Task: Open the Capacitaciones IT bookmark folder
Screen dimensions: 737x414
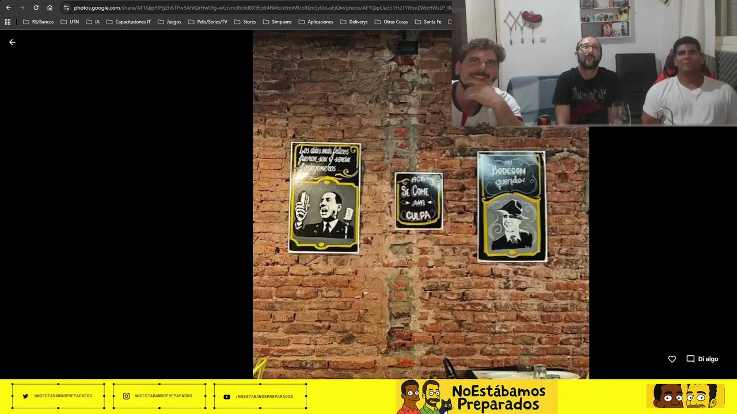Action: [128, 22]
